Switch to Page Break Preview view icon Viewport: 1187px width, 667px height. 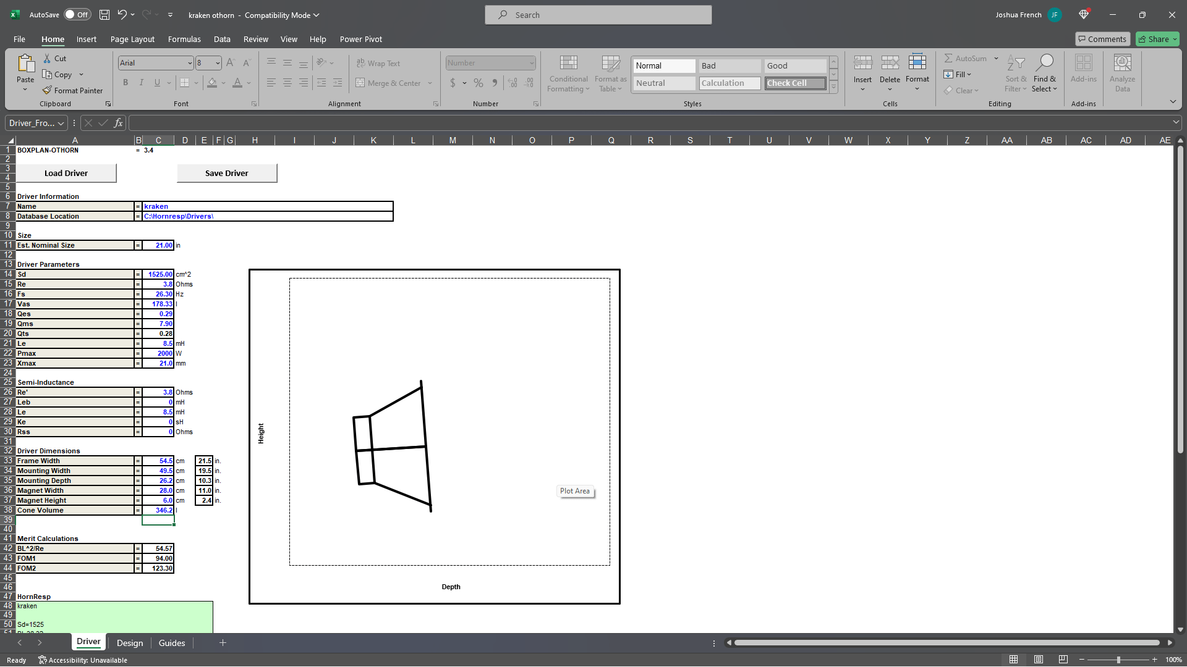(1063, 660)
